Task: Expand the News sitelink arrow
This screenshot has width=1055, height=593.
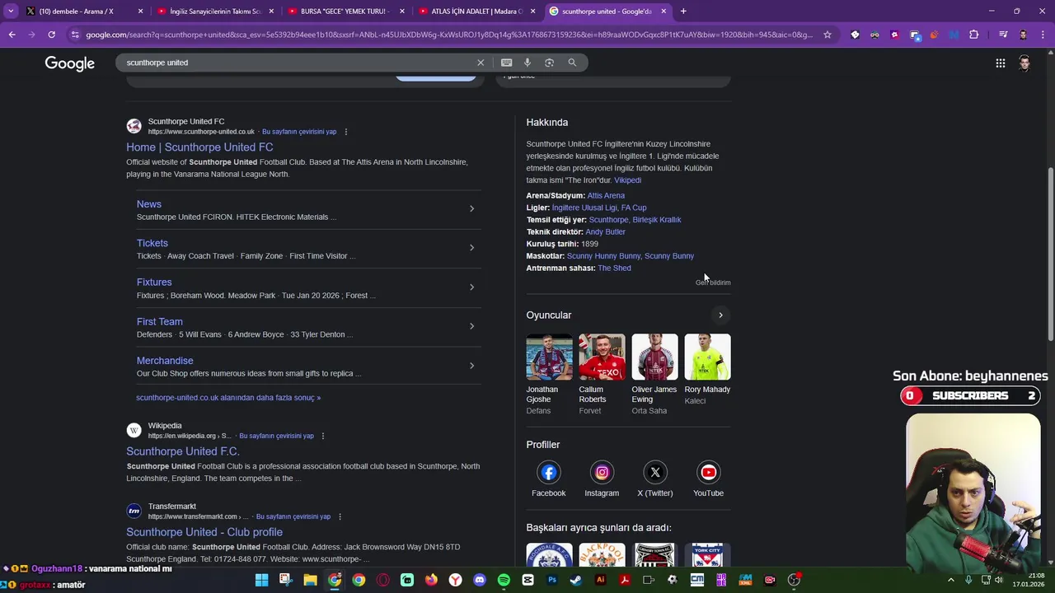Action: coord(471,209)
